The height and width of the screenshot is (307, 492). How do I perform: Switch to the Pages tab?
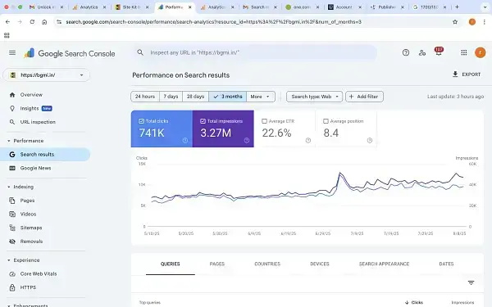217,264
